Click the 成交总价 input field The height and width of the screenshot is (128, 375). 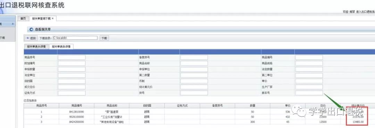[72, 87]
